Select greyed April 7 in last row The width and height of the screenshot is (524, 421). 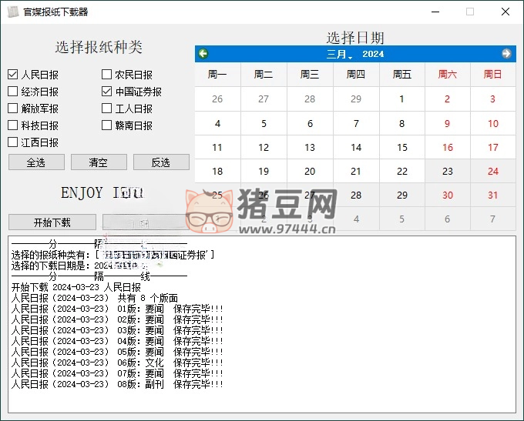493,219
